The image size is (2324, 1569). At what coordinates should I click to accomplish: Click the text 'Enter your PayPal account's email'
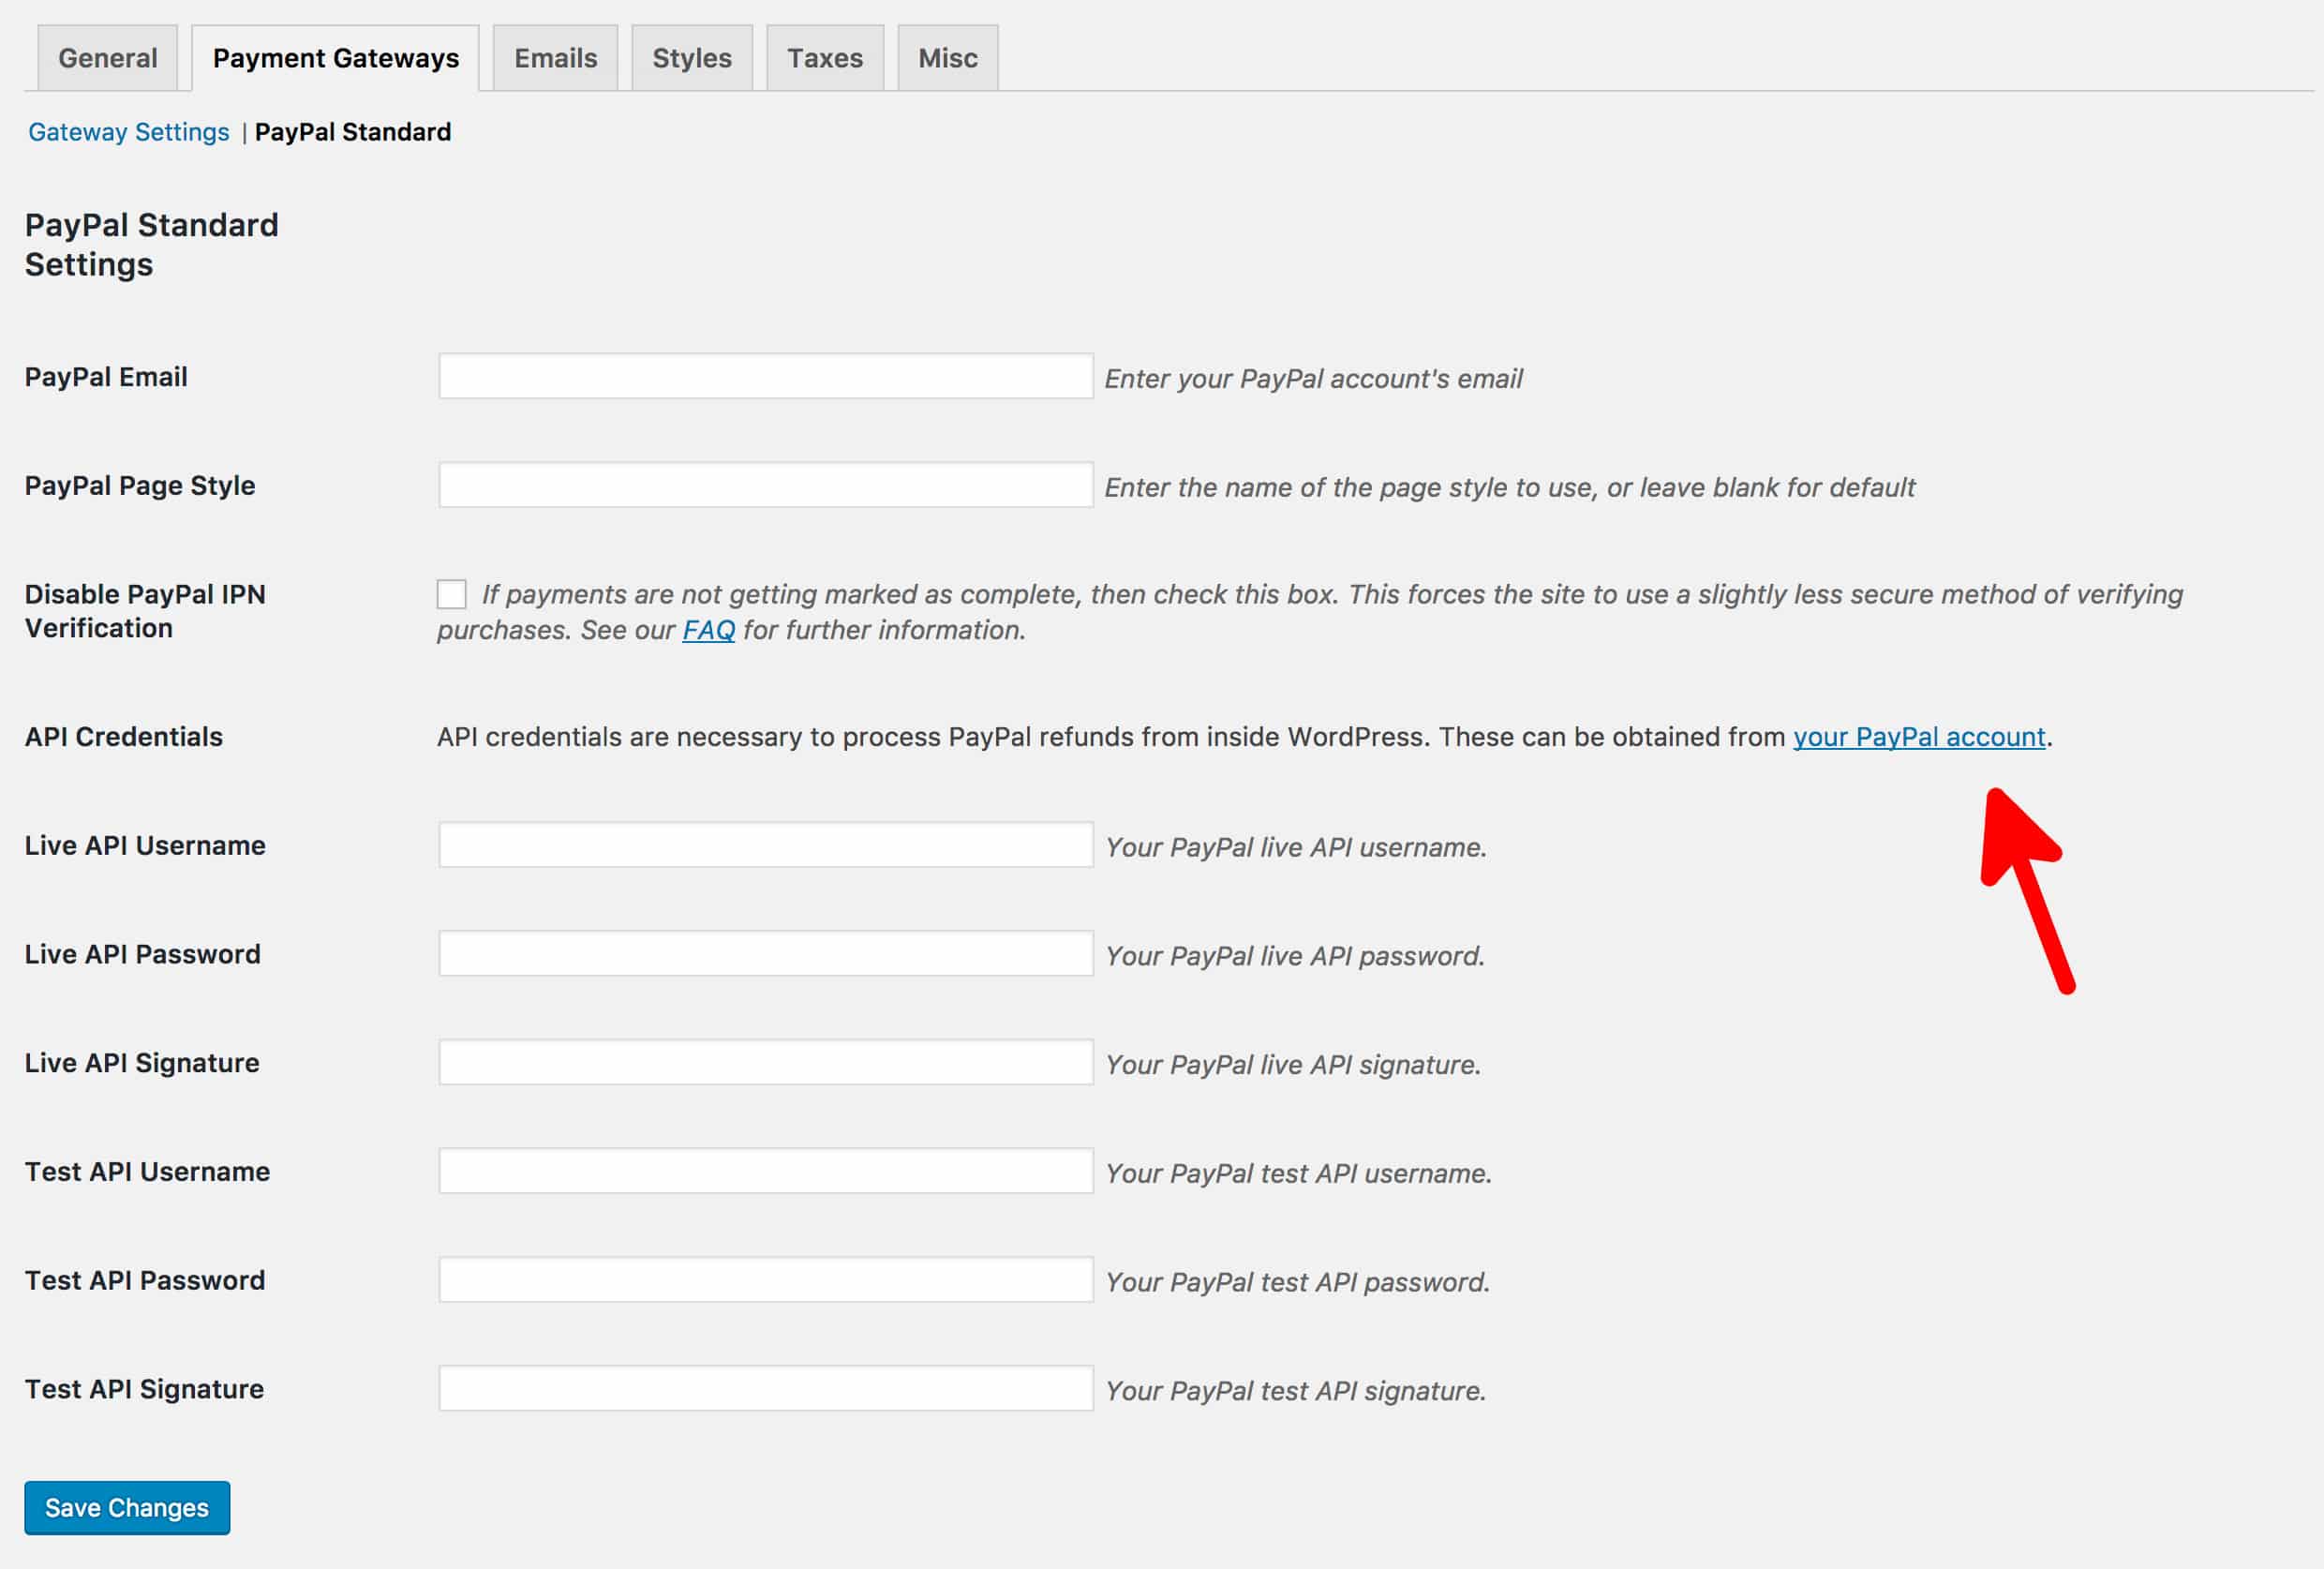pos(1313,379)
